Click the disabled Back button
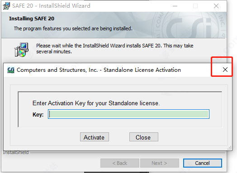The width and height of the screenshot is (237, 173). click(120, 163)
